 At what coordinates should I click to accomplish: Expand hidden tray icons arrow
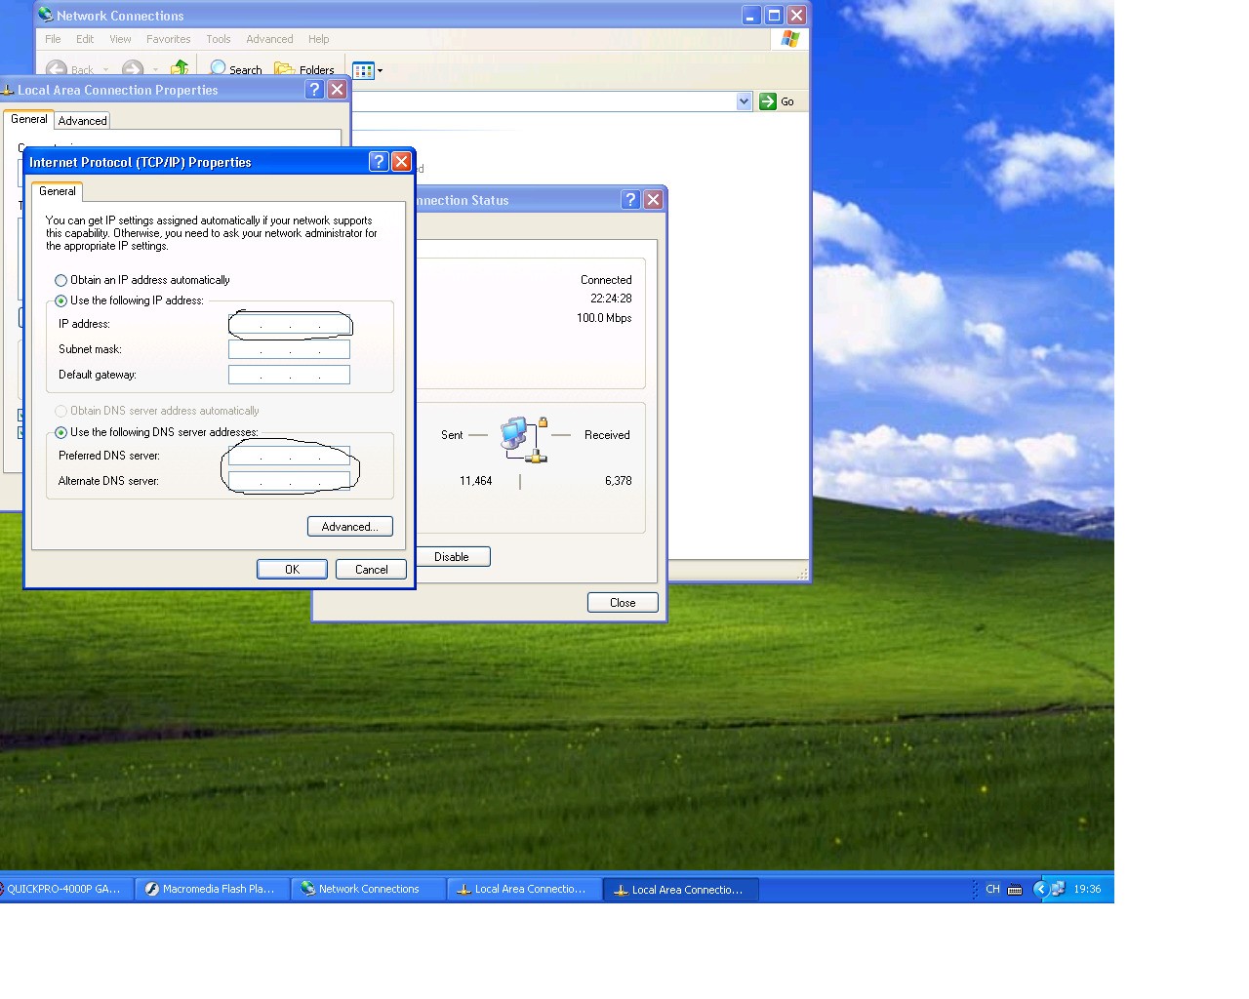[1040, 889]
